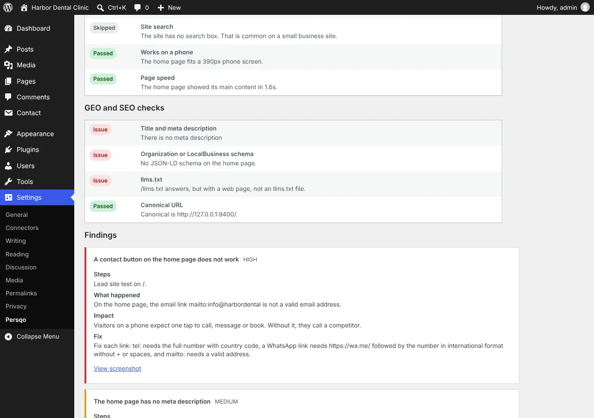Click the MEDIUM severity label
The image size is (594, 418).
226,402
